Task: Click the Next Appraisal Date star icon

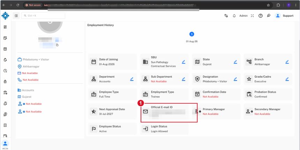Action: click(94, 111)
